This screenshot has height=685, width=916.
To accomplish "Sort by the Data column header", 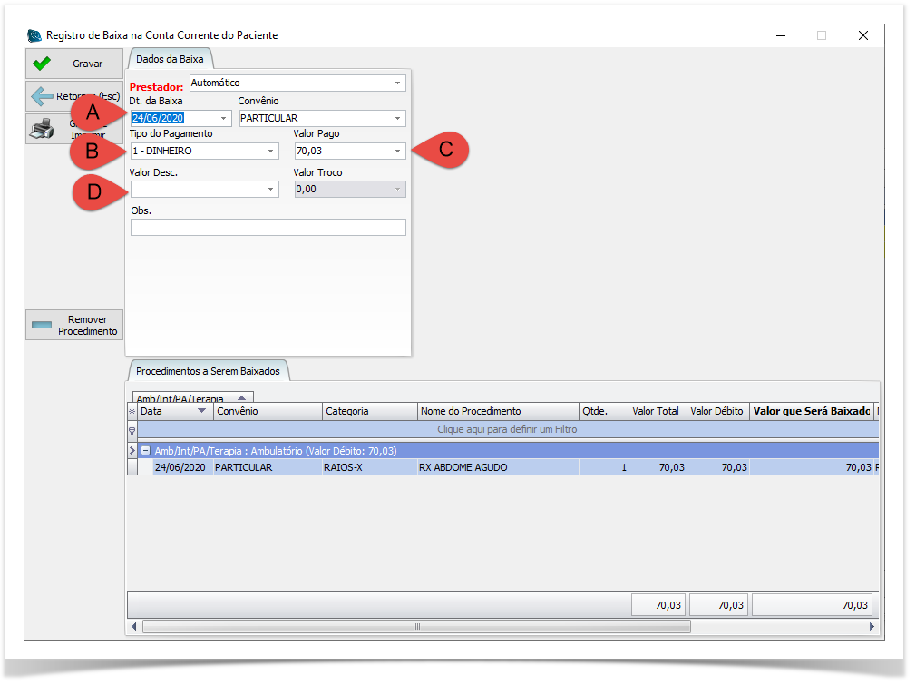I will (166, 412).
